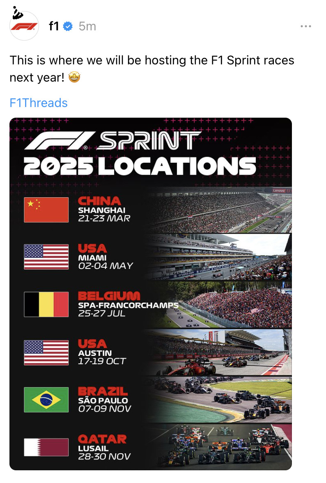Screen dimensions: 326x483
Task: Open the F1Threads topic link
Action: (39, 103)
